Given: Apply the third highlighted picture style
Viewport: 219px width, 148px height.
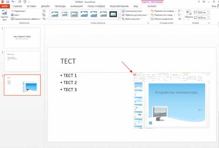Looking at the screenshot, I should pyautogui.click(x=74, y=14).
